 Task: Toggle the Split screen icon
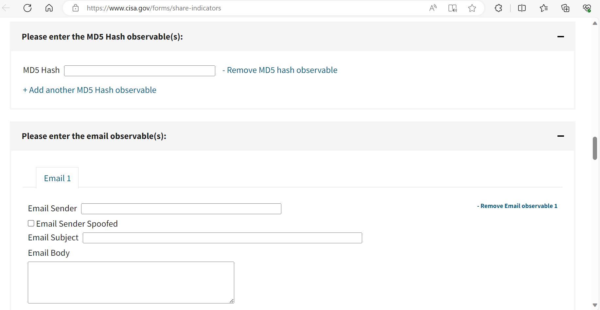[x=522, y=8]
